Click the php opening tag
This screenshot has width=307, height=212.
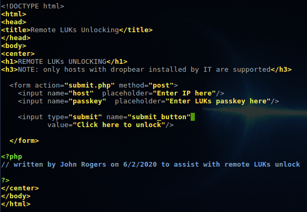tap(12, 157)
